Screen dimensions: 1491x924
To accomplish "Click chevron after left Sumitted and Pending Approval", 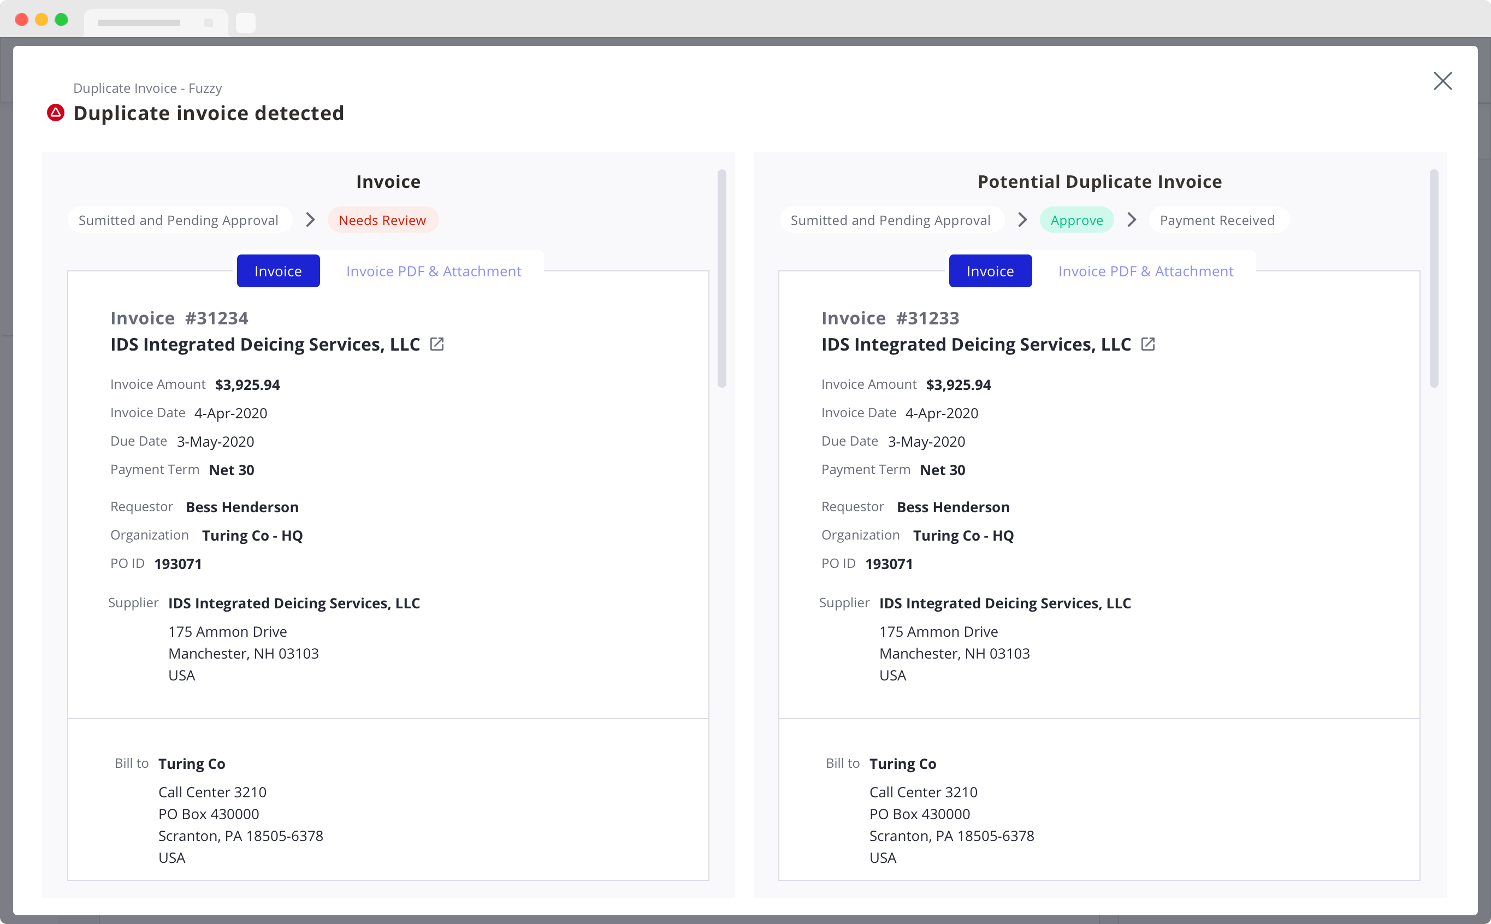I will click(x=310, y=220).
